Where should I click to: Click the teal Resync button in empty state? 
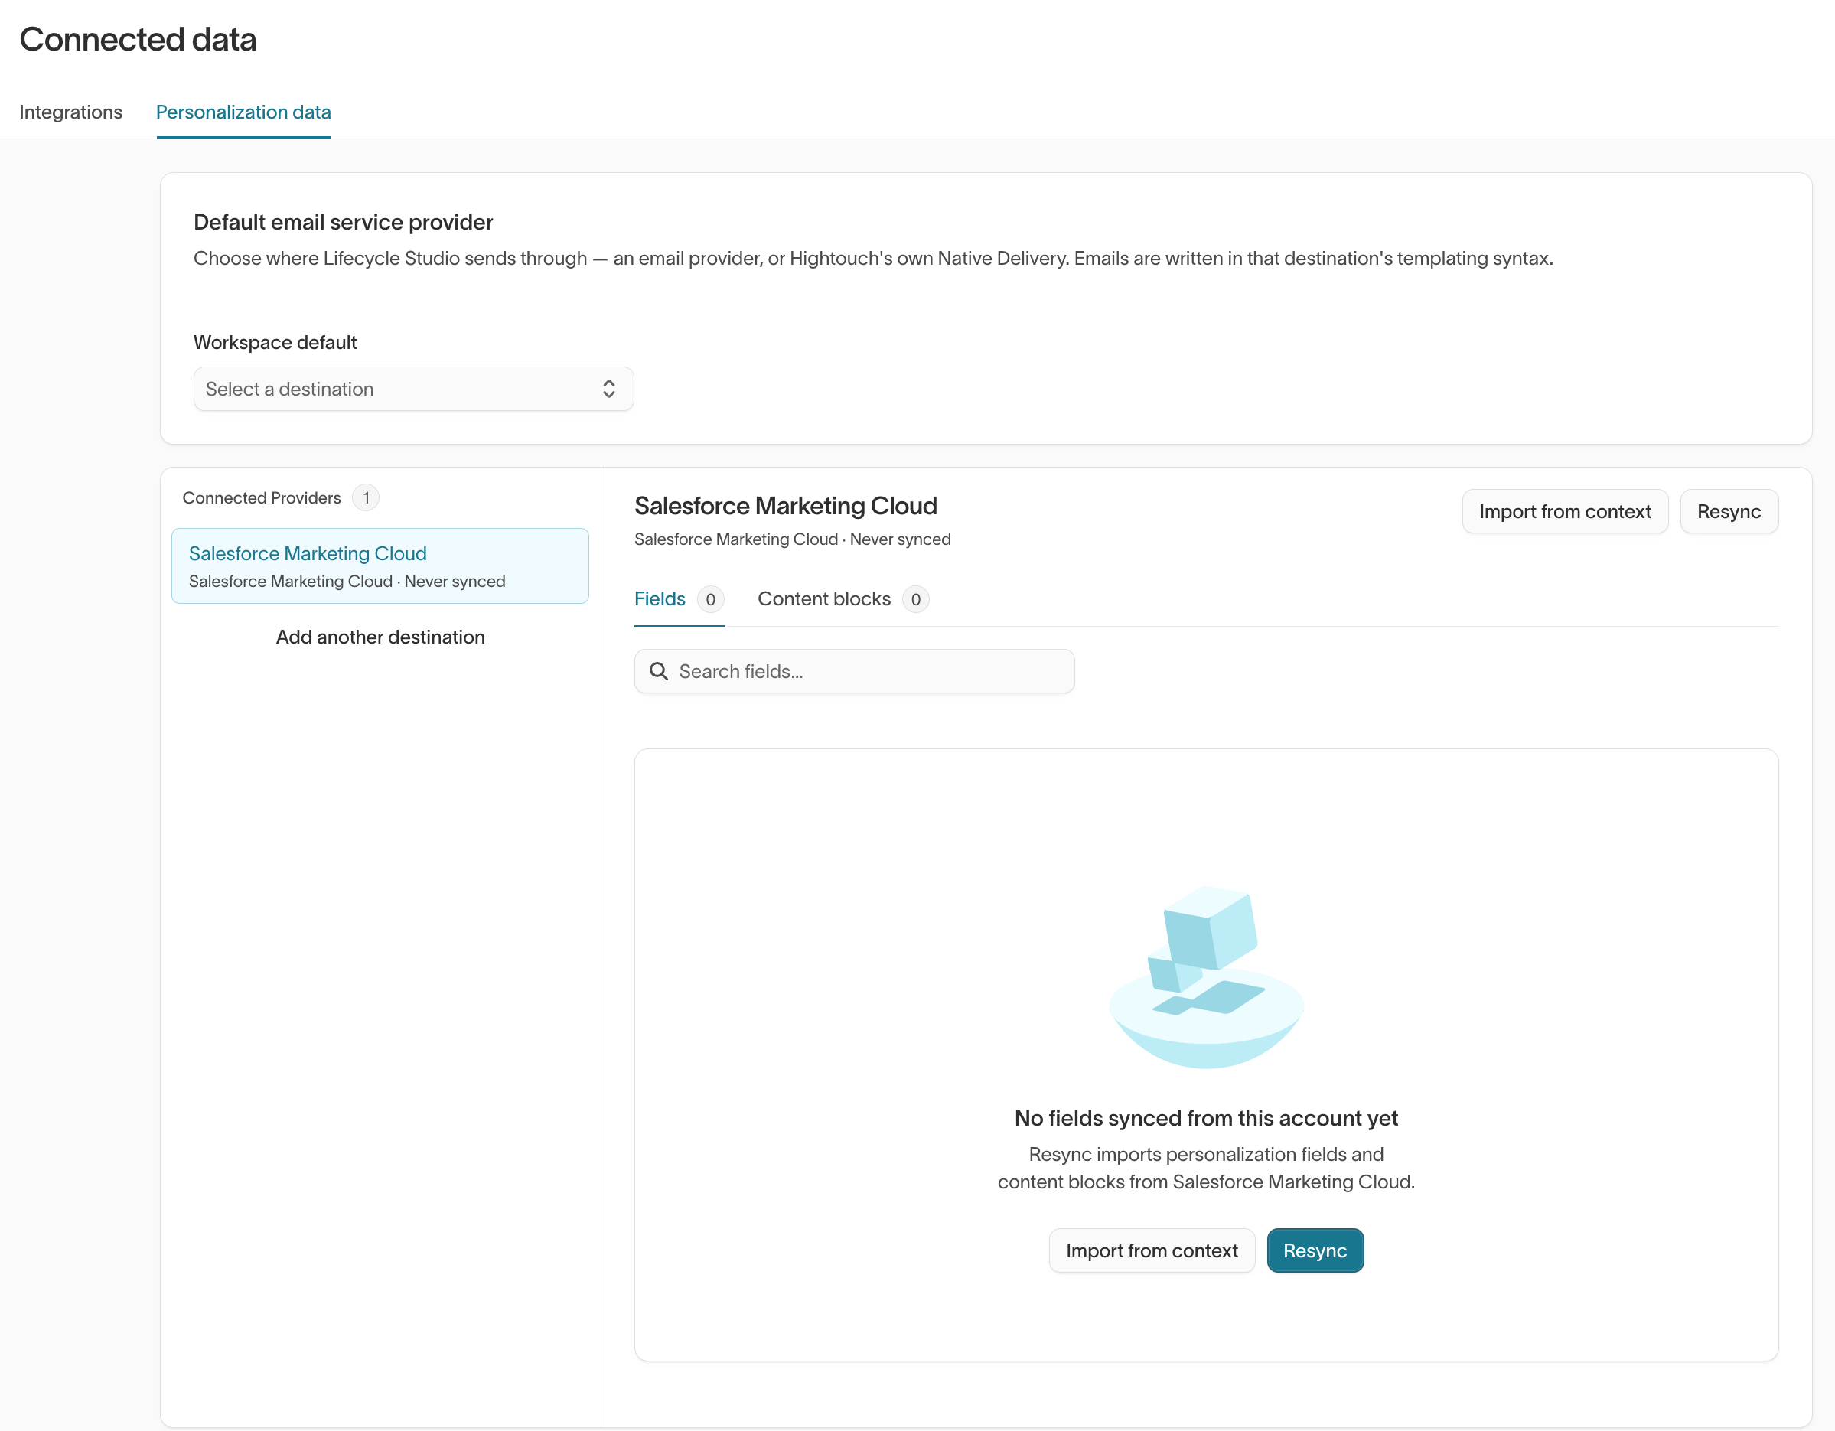coord(1315,1251)
